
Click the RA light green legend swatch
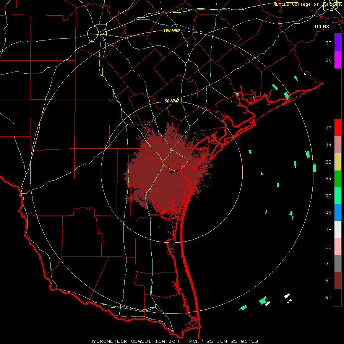[x=338, y=196]
